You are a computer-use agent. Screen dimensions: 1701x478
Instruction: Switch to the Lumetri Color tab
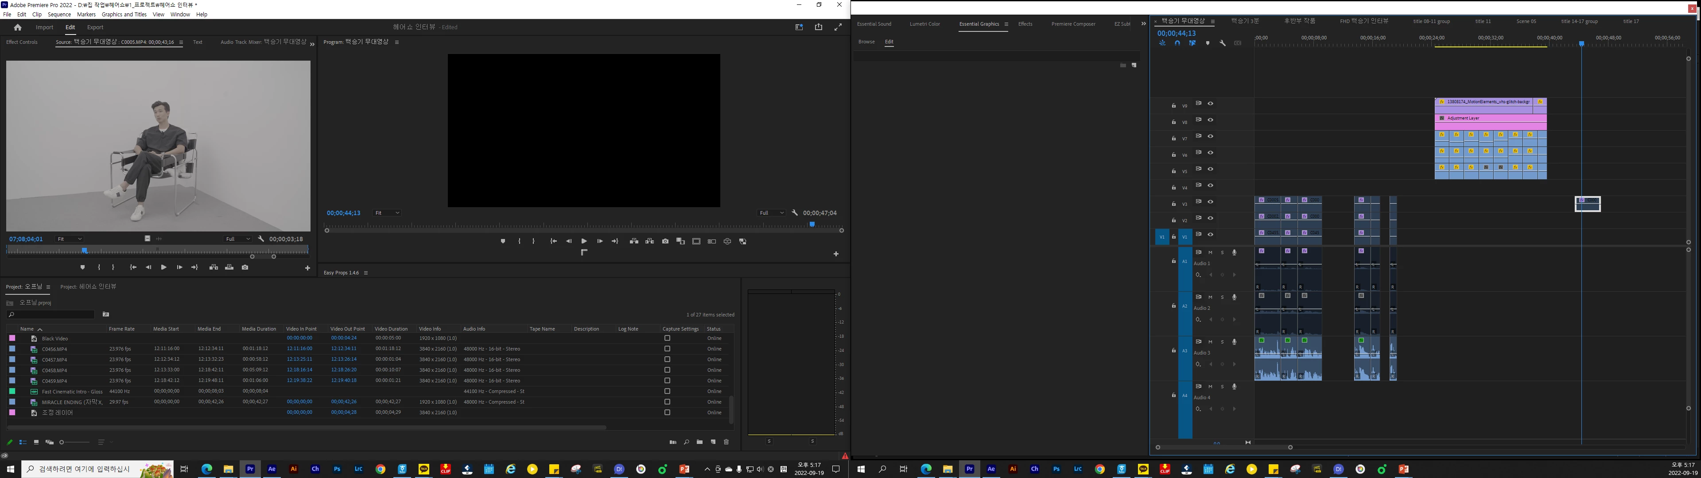tap(924, 24)
